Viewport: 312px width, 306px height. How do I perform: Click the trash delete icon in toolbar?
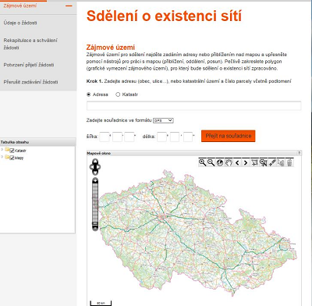[x=289, y=162]
